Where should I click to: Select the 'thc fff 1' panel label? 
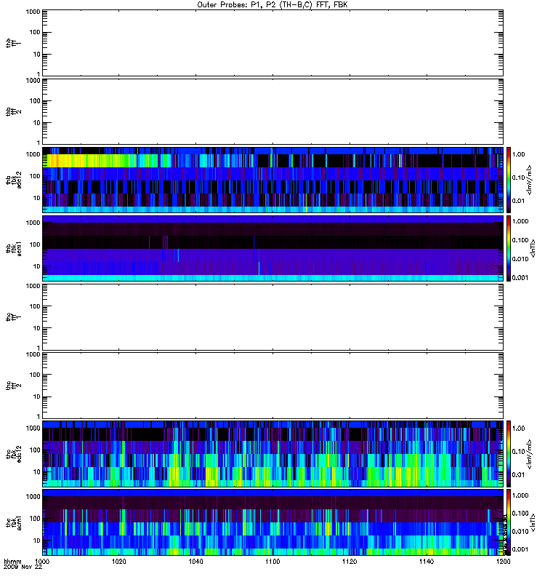pos(13,317)
